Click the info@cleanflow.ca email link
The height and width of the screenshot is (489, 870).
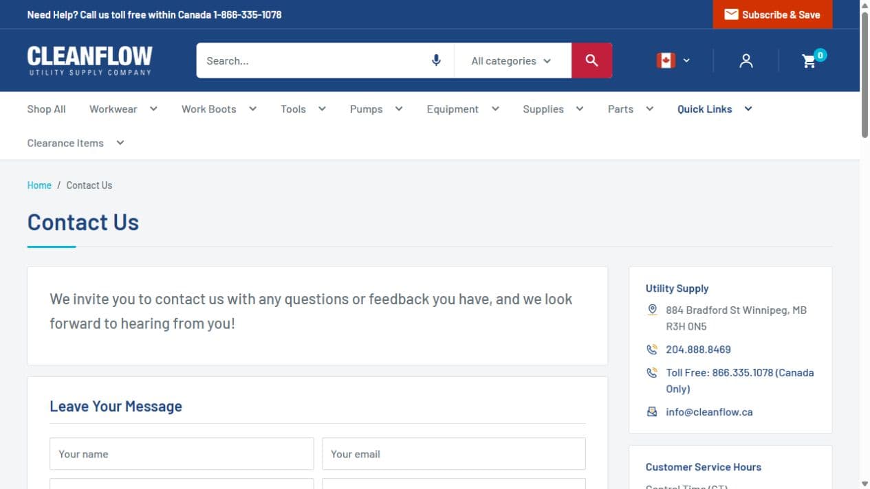[709, 412]
